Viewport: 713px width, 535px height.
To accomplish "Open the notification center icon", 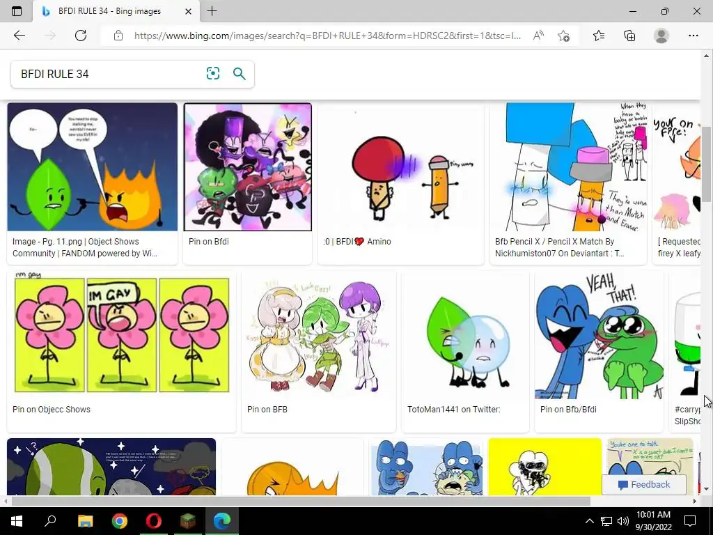I will 690,521.
